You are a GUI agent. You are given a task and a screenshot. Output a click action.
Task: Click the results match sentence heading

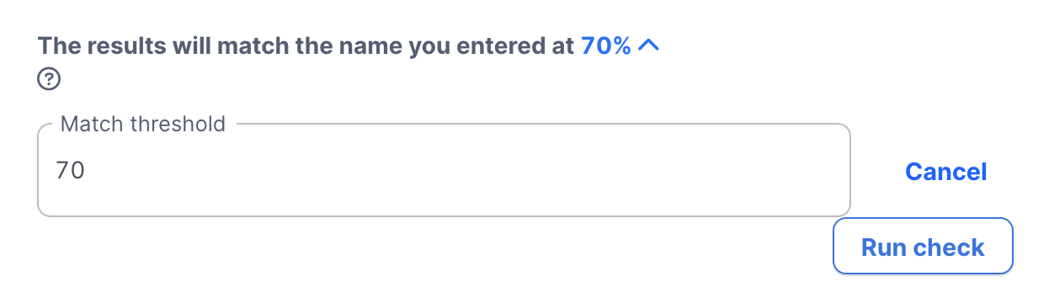pos(307,46)
